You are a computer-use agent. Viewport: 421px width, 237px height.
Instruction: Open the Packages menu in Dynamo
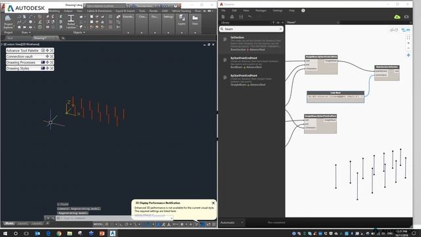pos(260,11)
